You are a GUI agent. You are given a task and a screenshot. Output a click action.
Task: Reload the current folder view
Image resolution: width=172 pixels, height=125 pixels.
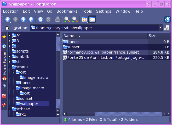(x=41, y=19)
